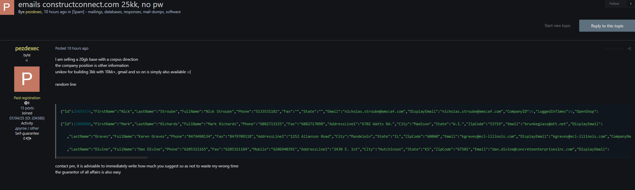Click the 10 hours ago time in header
This screenshot has height=190, width=635.
tap(55, 12)
